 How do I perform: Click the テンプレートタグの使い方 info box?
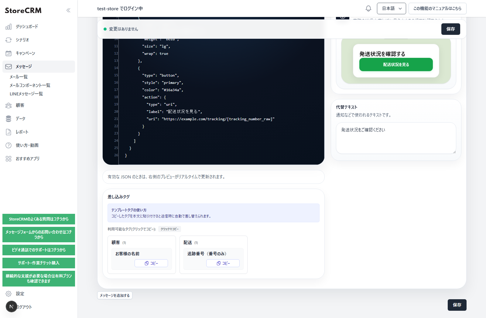214,213
